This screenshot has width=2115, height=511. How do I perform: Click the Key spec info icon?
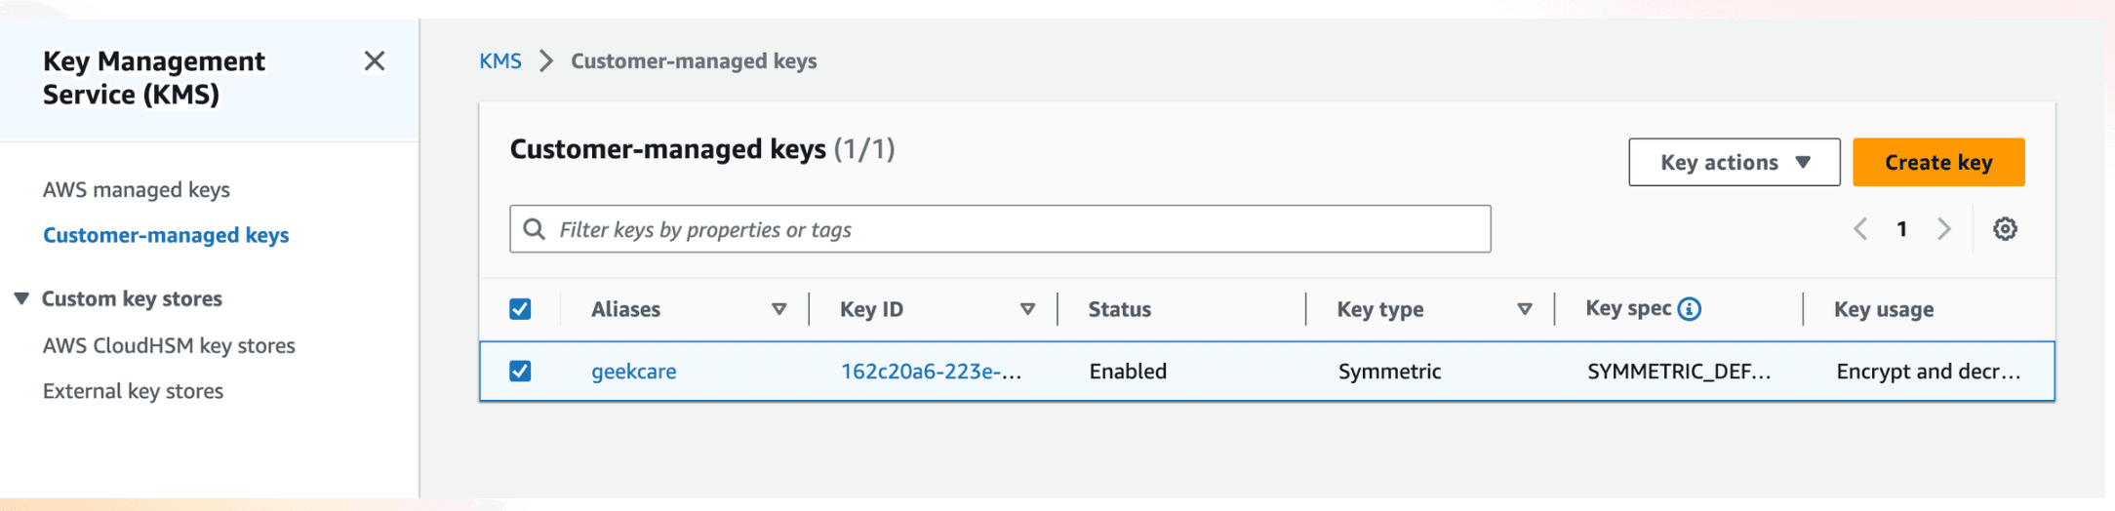click(1690, 309)
